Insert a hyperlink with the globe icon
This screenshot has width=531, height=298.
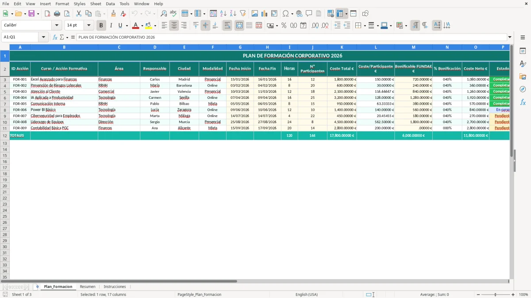tap(299, 14)
